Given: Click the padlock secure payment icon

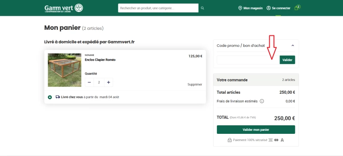Looking at the screenshot, I should (229, 140).
